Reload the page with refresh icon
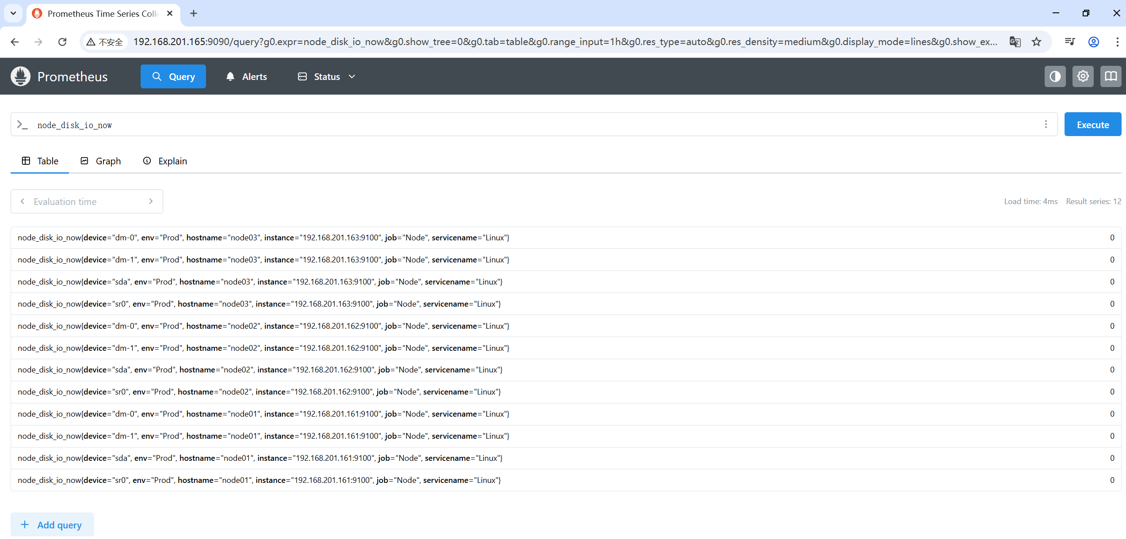The width and height of the screenshot is (1126, 539). click(x=62, y=42)
